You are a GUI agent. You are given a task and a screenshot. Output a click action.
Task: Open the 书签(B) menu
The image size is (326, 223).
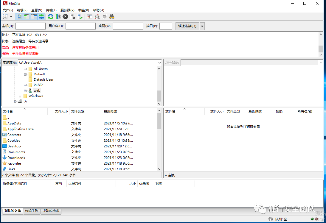click(84, 10)
